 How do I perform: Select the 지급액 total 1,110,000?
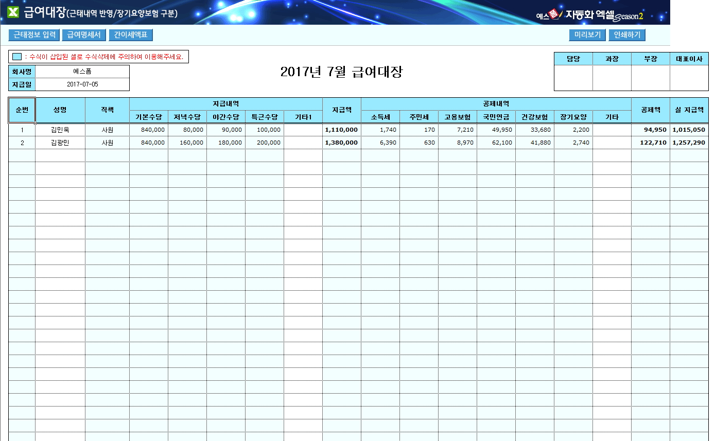click(x=342, y=130)
